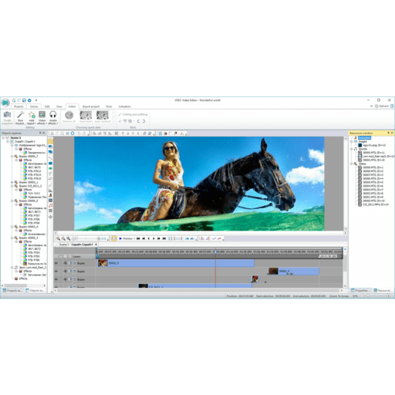Apply the Auto contrast quick style
Screen dimensions: 395x395
[103, 116]
